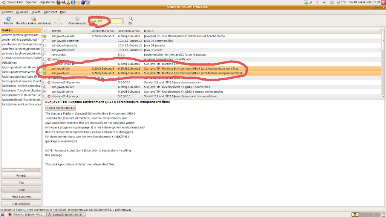Select the libservlet2.4-java-gcj package row

point(212,96)
